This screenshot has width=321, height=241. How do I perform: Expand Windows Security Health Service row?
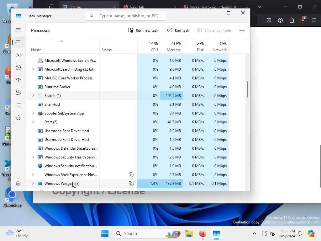[x=33, y=157]
